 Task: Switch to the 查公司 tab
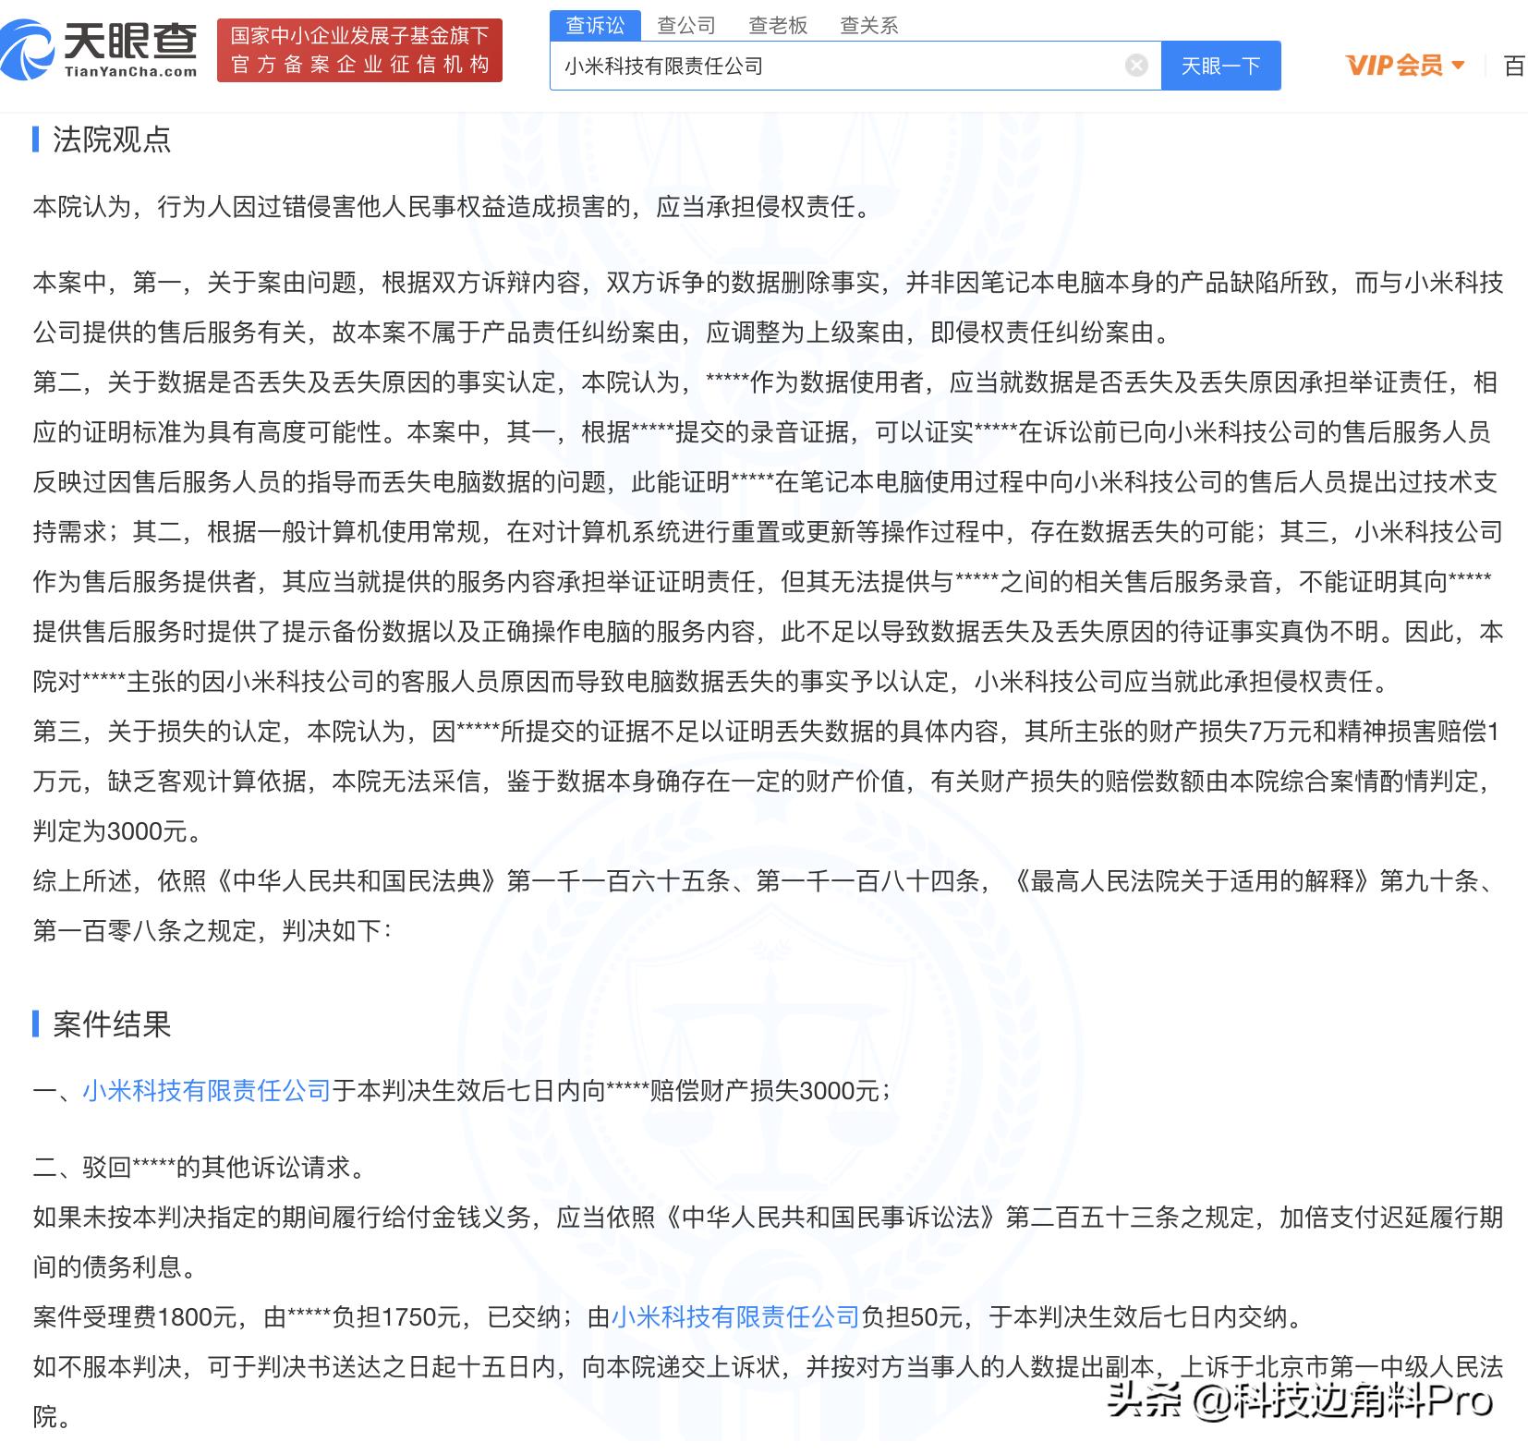point(687,25)
